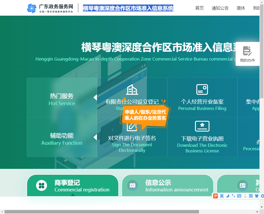Click the 个人经营开业备案 text link
Screen dimensions: 264x214
pyautogui.click(x=202, y=101)
